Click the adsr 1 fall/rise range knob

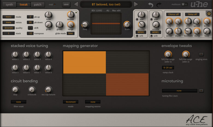point(168,54)
